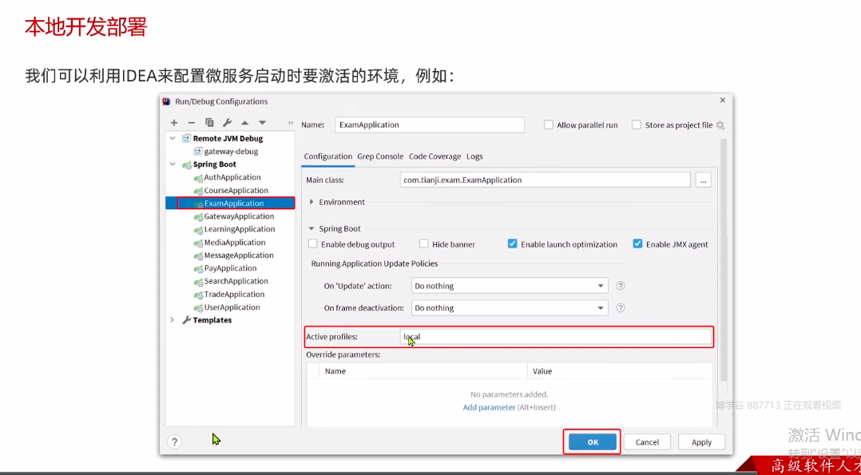The height and width of the screenshot is (475, 861).
Task: Click the gear next to Store as project file
Action: point(720,125)
